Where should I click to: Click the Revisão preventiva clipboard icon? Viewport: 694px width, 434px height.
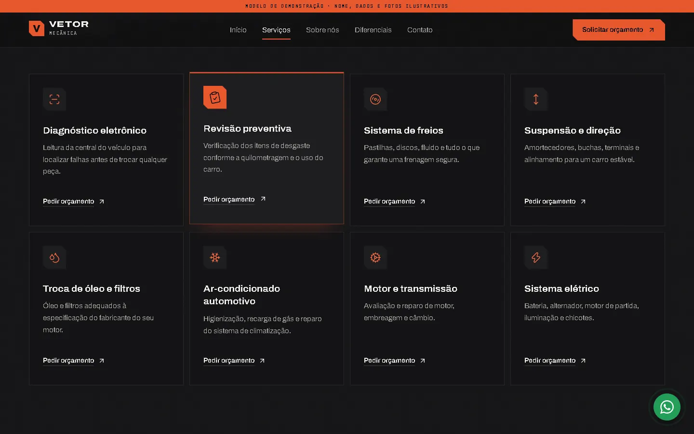coord(215,97)
